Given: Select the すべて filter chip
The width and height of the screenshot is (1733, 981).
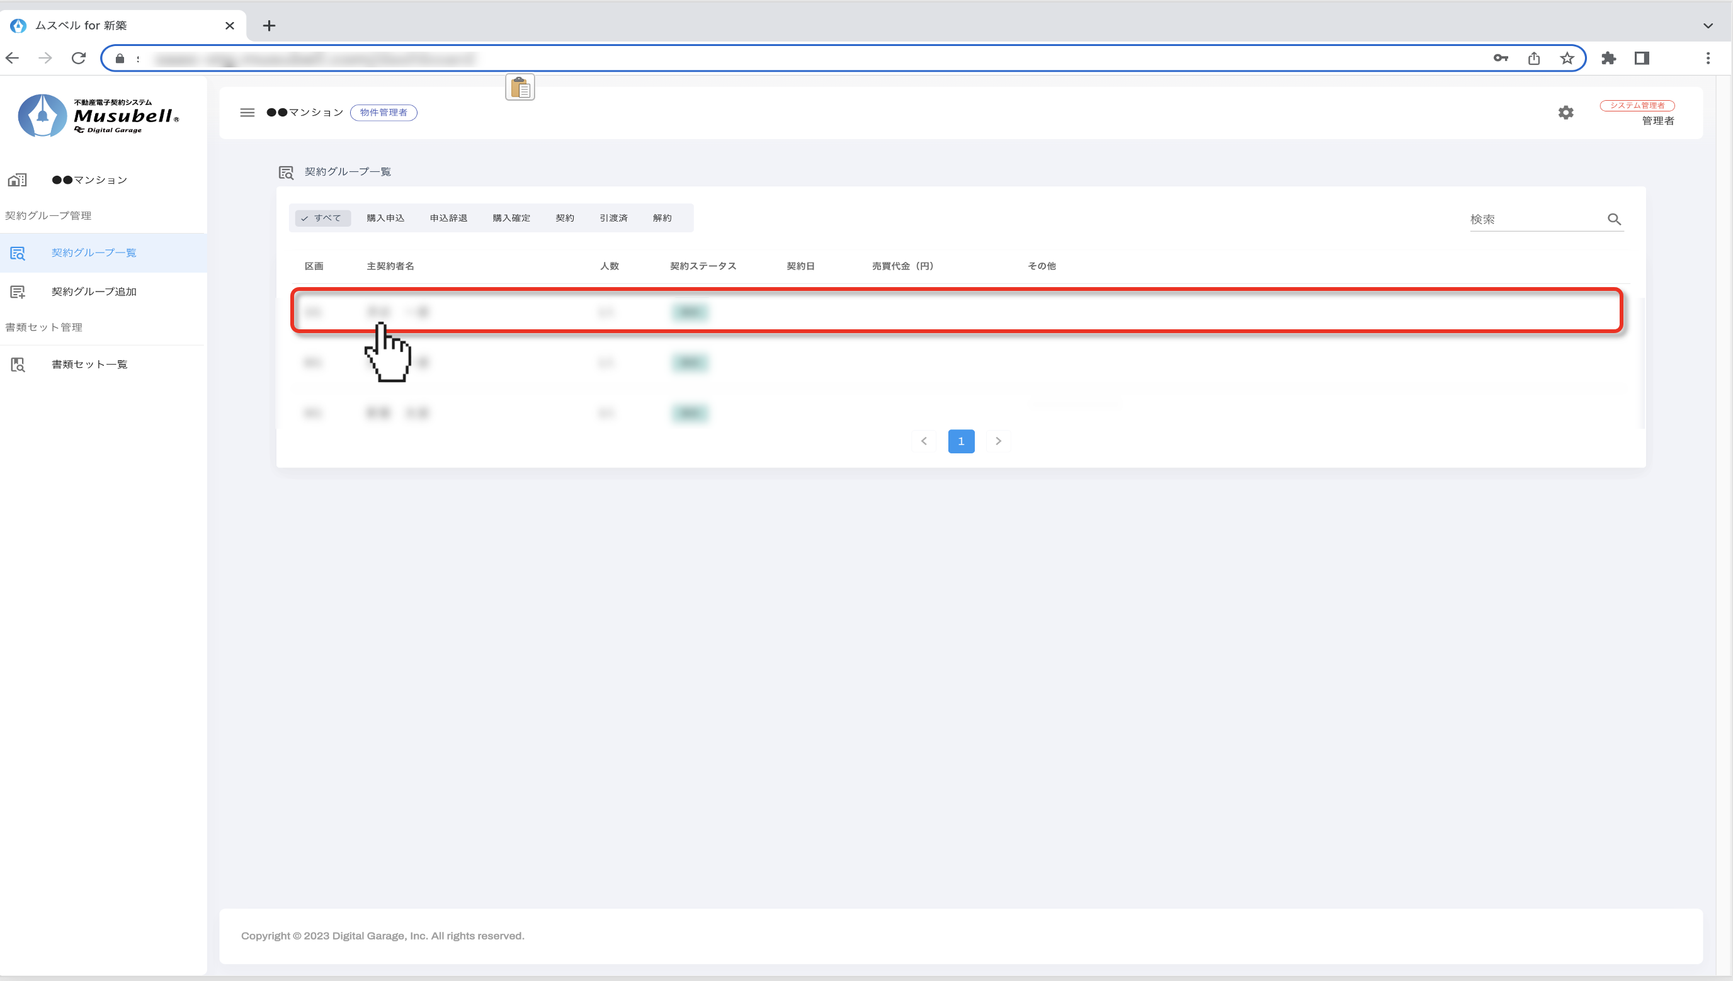Looking at the screenshot, I should coord(322,218).
